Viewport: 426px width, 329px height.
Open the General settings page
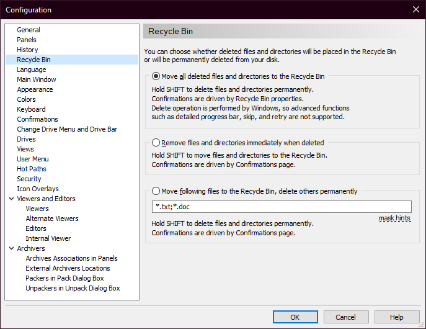(x=29, y=30)
